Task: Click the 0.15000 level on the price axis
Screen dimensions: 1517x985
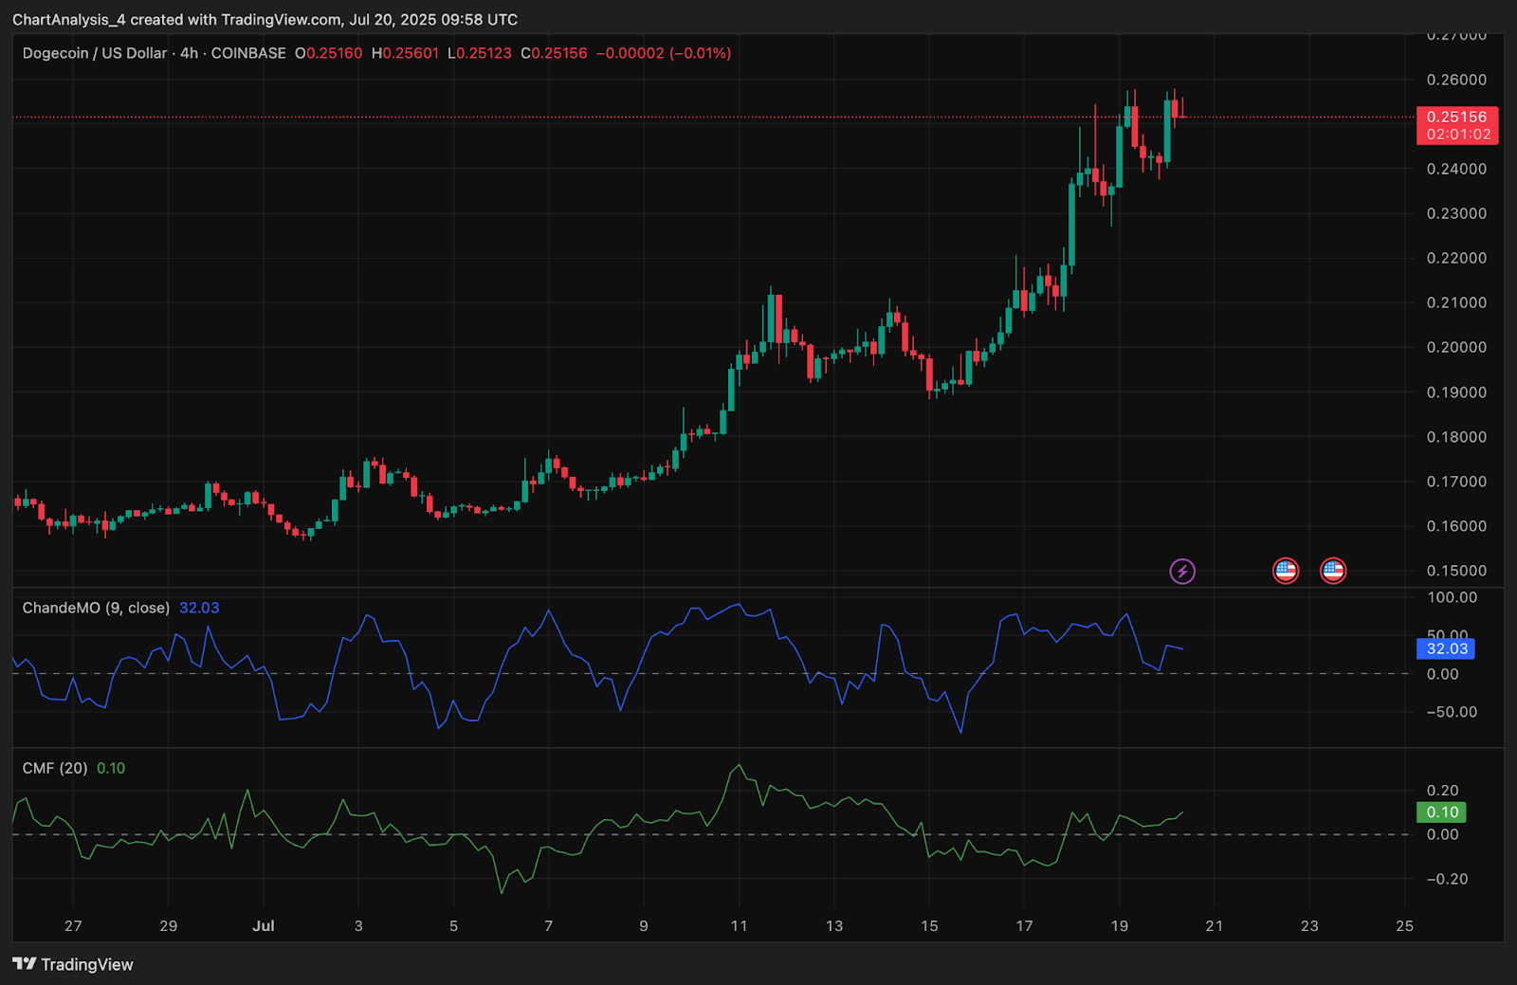Action: click(1456, 571)
